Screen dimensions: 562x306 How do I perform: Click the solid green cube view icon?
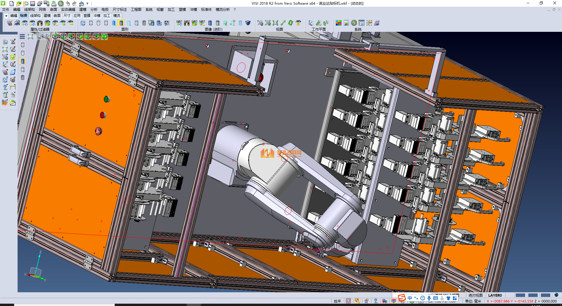tap(104, 36)
